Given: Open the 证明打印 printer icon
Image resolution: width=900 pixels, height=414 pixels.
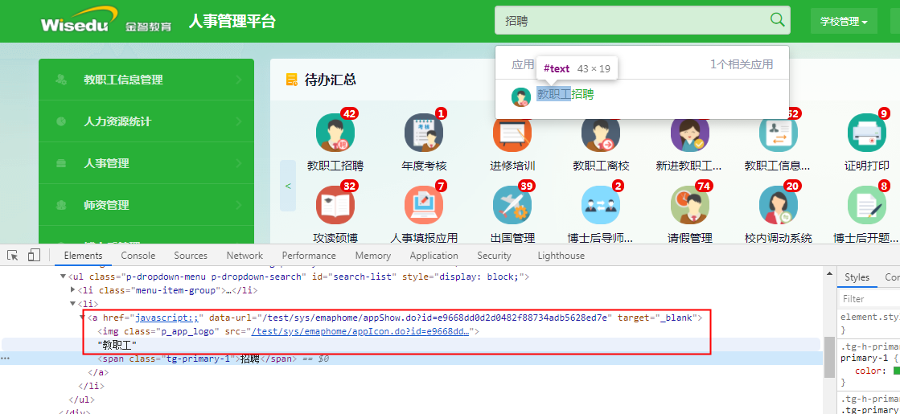Looking at the screenshot, I should (867, 133).
